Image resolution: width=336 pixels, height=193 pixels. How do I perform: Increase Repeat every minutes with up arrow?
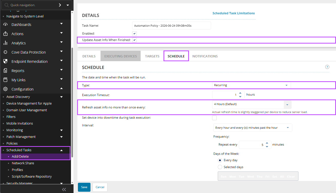tap(267, 143)
